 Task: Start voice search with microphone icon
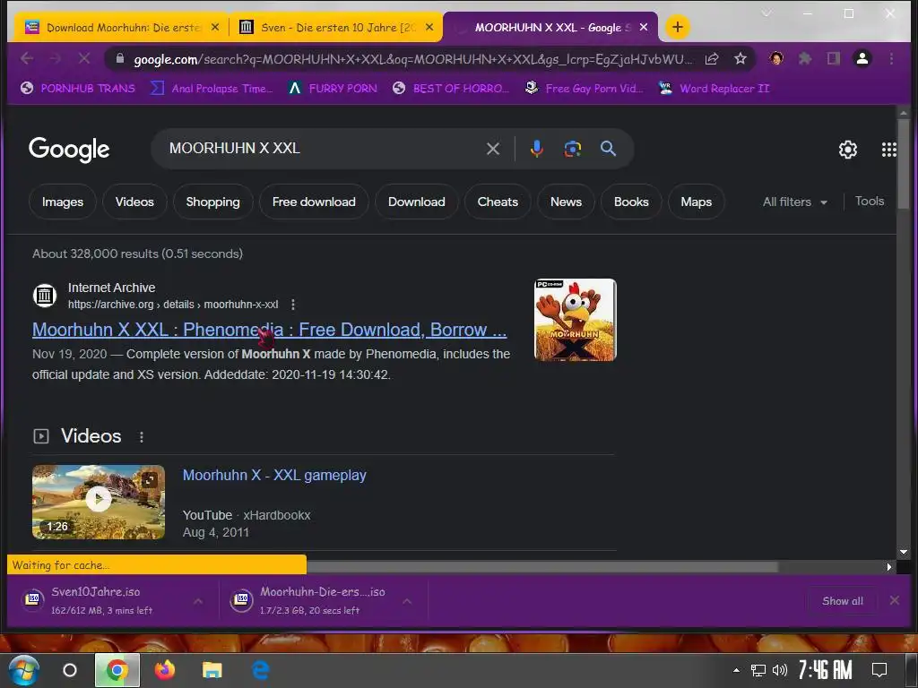536,149
